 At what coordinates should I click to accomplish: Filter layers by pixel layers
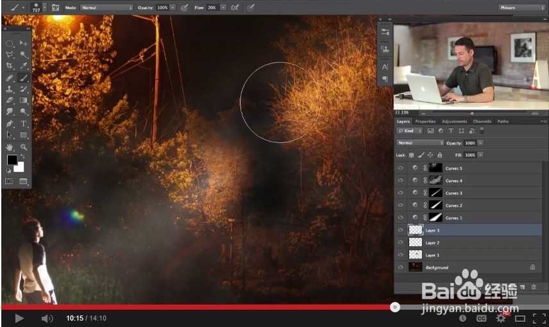pyautogui.click(x=430, y=131)
